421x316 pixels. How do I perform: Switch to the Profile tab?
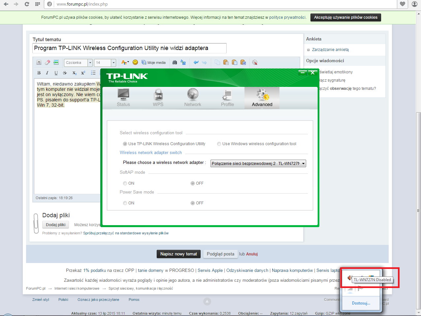(227, 98)
